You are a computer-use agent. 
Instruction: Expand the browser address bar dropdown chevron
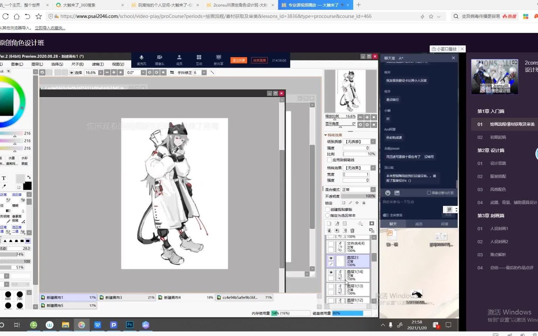tap(439, 16)
